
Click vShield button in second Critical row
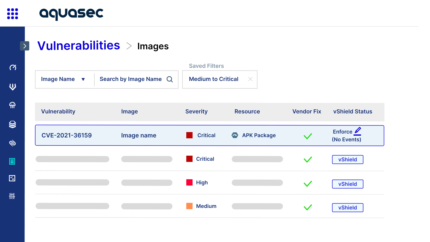tap(348, 160)
